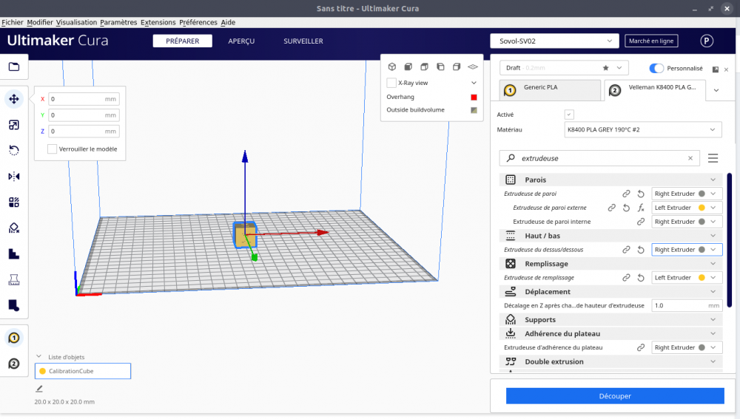The image size is (740, 419).
Task: Collapse the Haut / bas section
Action: coord(610,236)
